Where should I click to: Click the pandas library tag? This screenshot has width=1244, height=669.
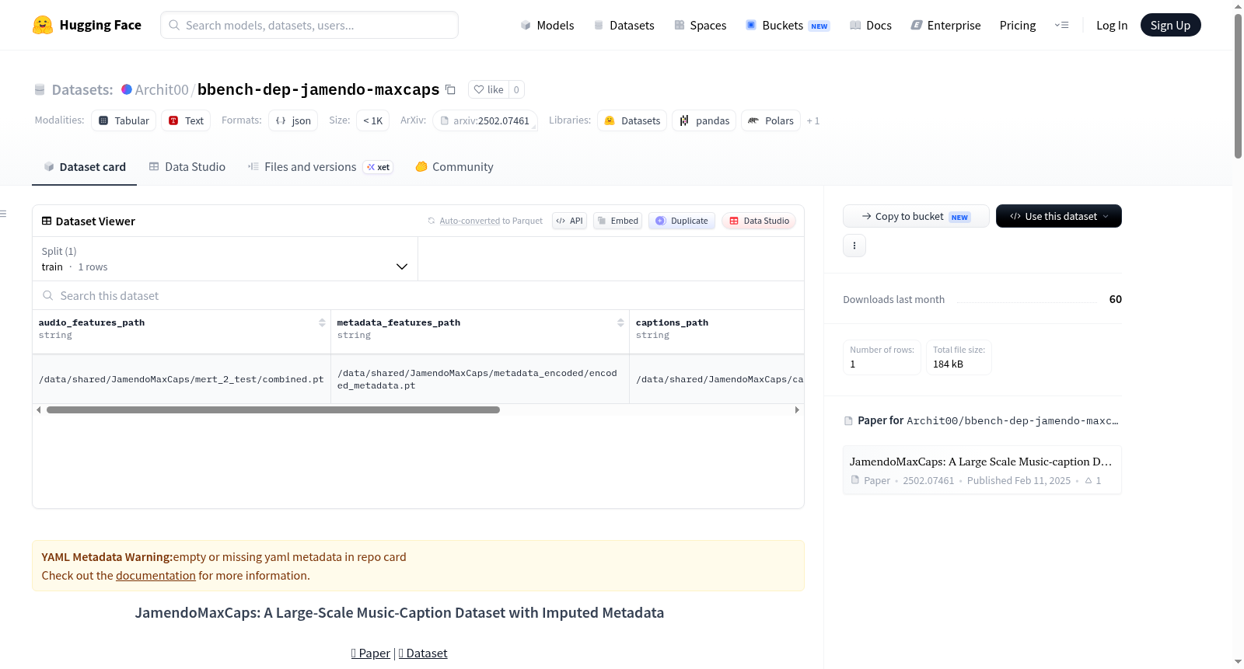coord(704,120)
